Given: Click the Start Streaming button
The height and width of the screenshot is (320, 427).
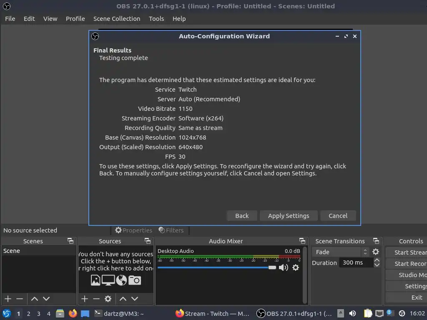Looking at the screenshot, I should coord(407,252).
